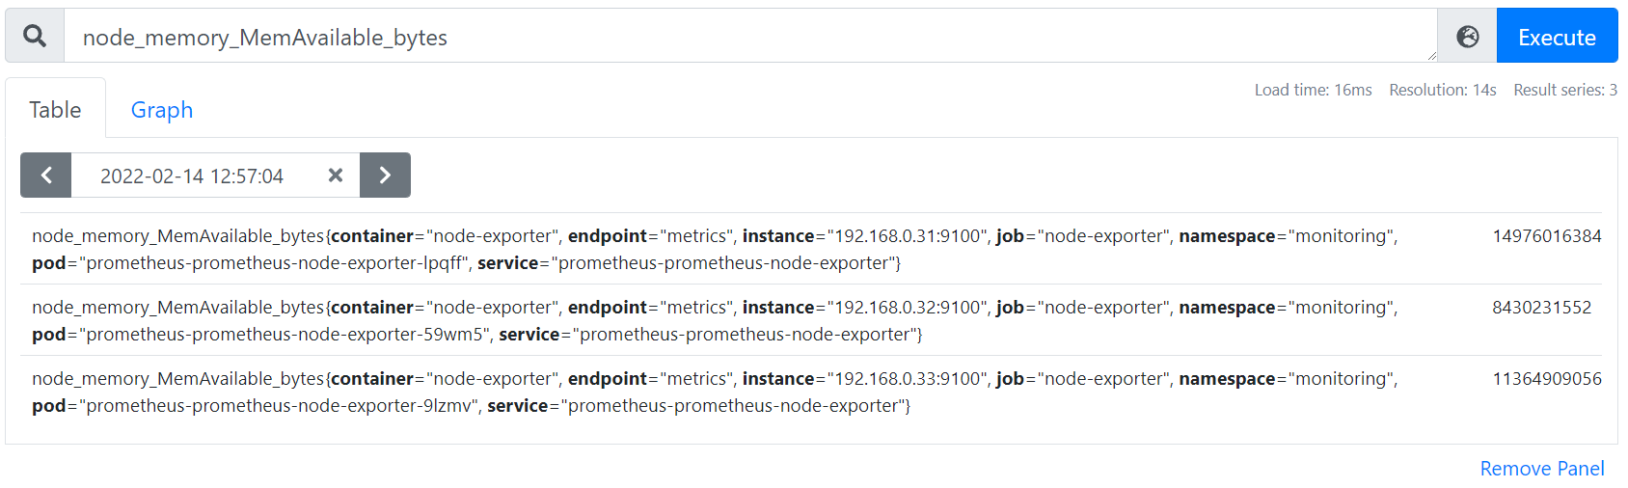
Task: Clear the evaluation time with X icon
Action: tap(336, 176)
